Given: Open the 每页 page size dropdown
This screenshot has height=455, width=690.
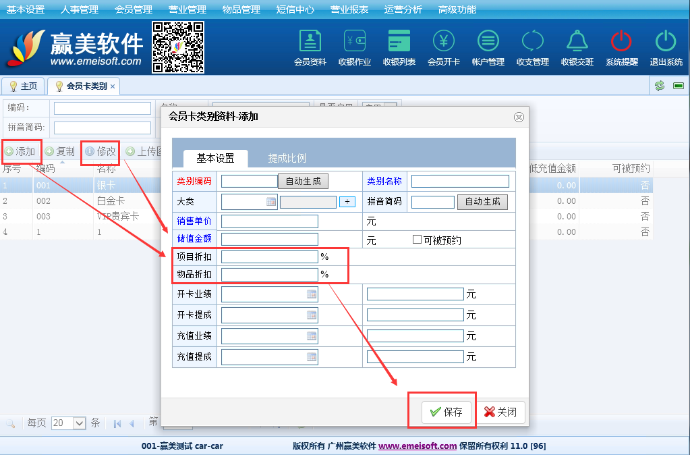Looking at the screenshot, I should coord(79,423).
